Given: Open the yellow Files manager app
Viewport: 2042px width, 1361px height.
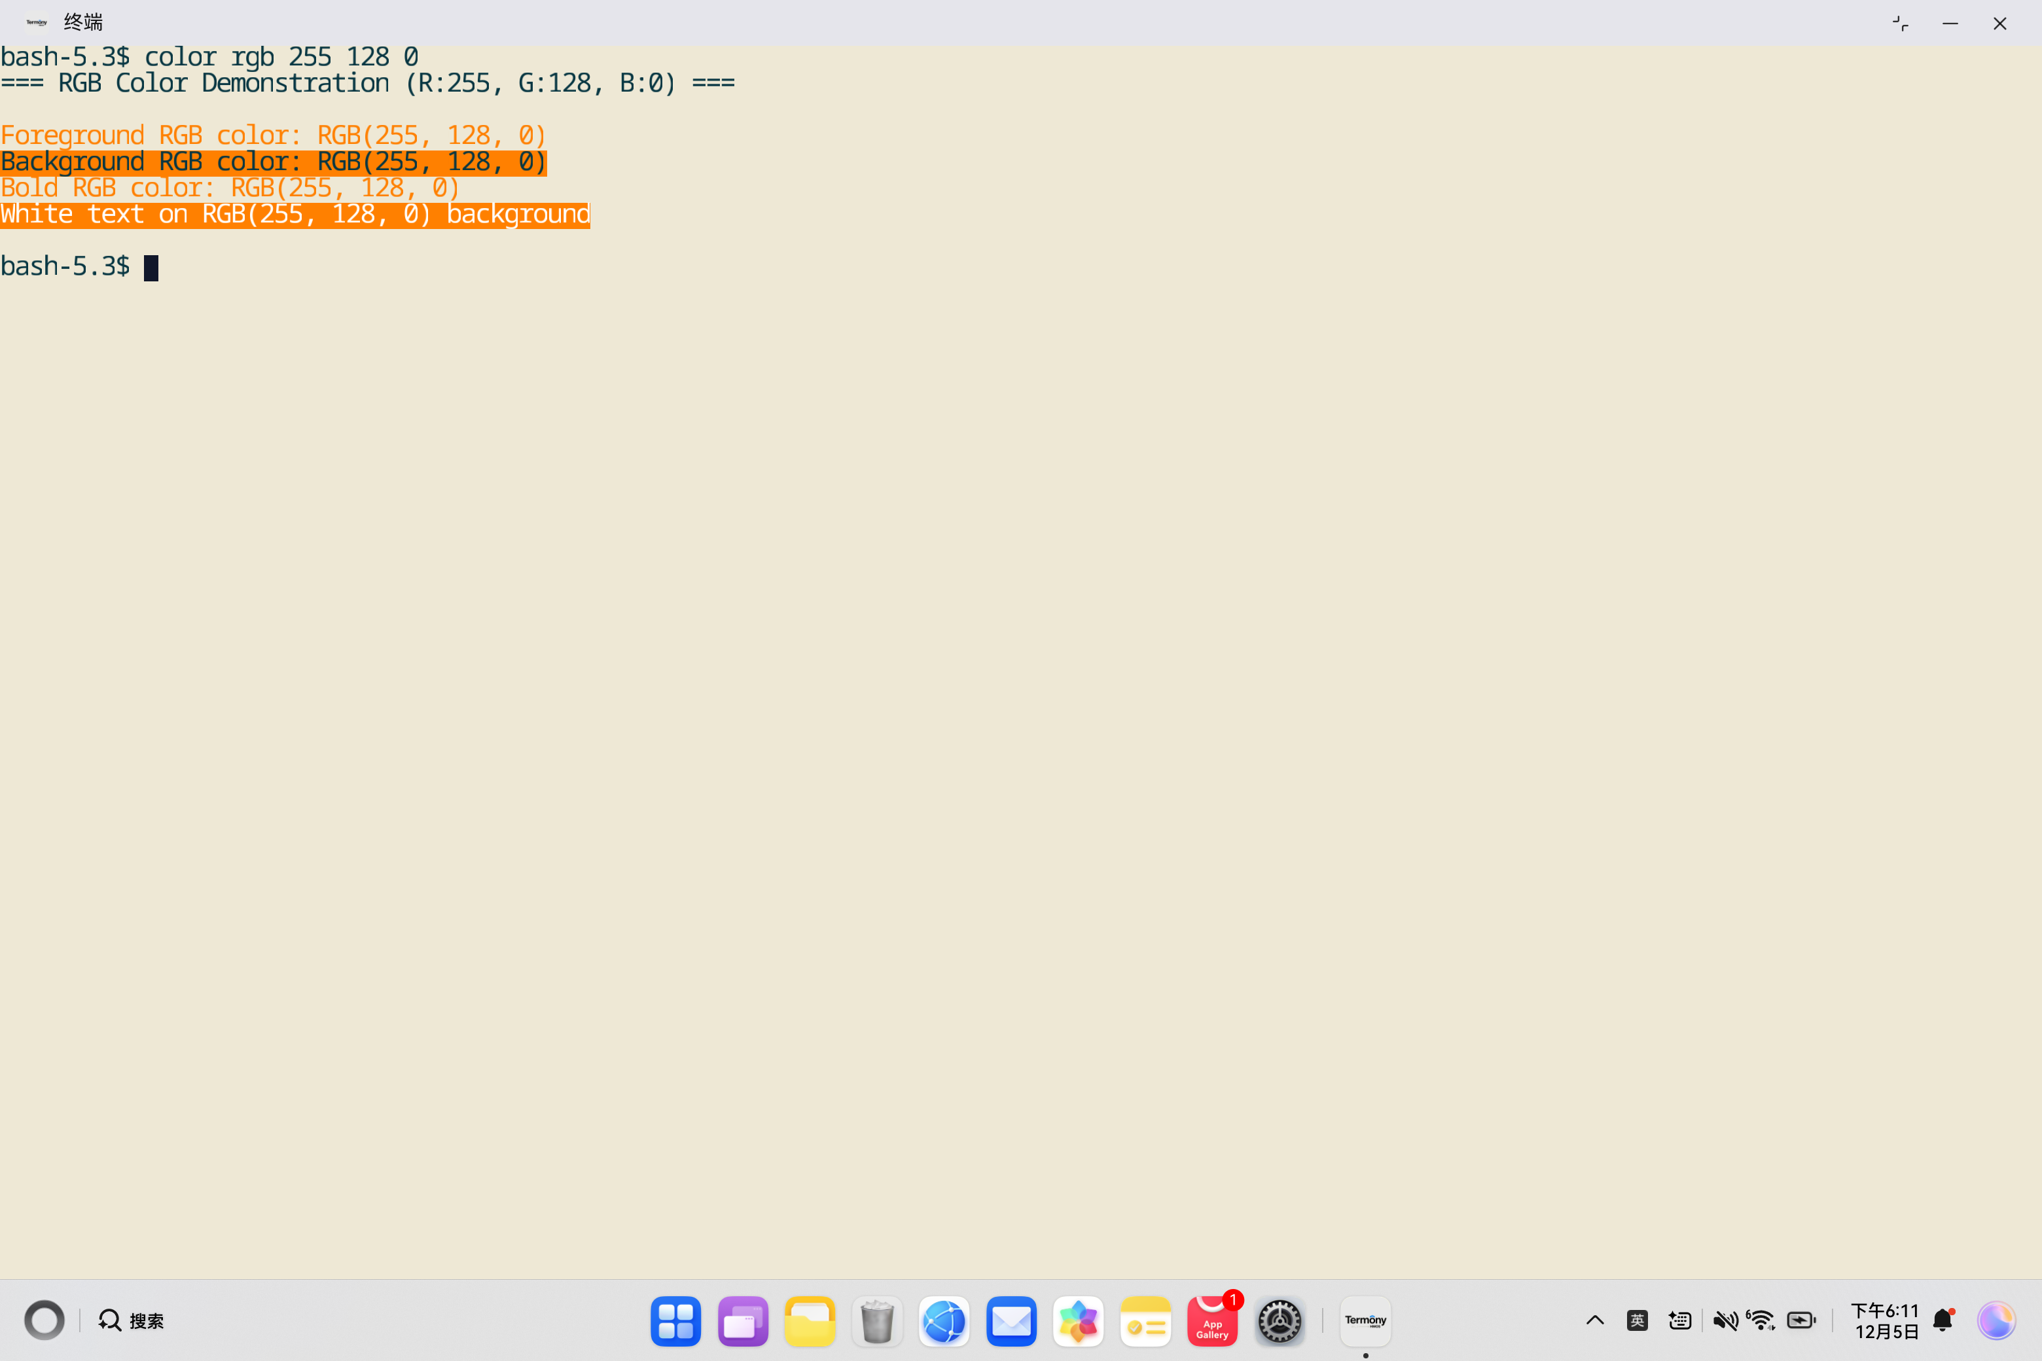Looking at the screenshot, I should click(x=809, y=1320).
